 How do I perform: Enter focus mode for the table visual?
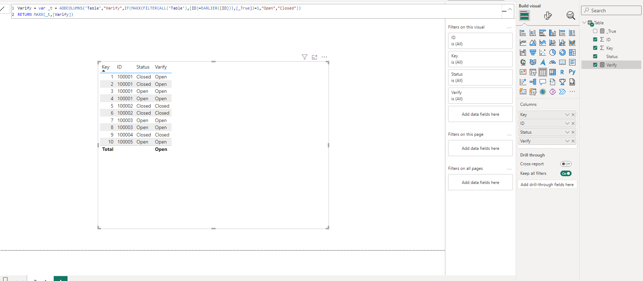coord(314,57)
